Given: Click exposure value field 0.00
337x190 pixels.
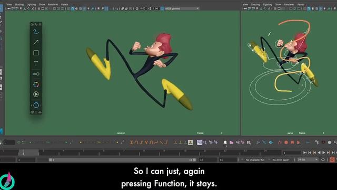Looking at the screenshot, I should [x=143, y=8].
